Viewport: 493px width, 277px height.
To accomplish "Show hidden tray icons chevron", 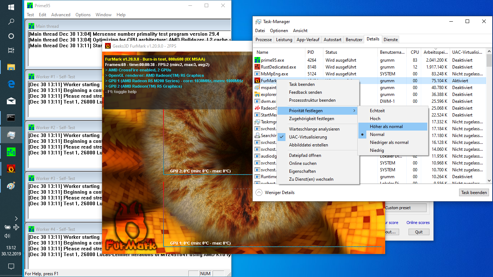I will coord(16,219).
